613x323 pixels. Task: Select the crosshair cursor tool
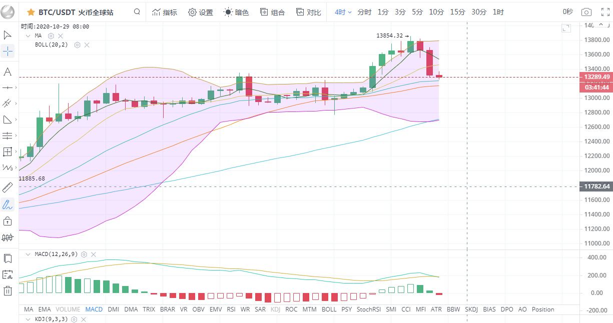[x=8, y=51]
